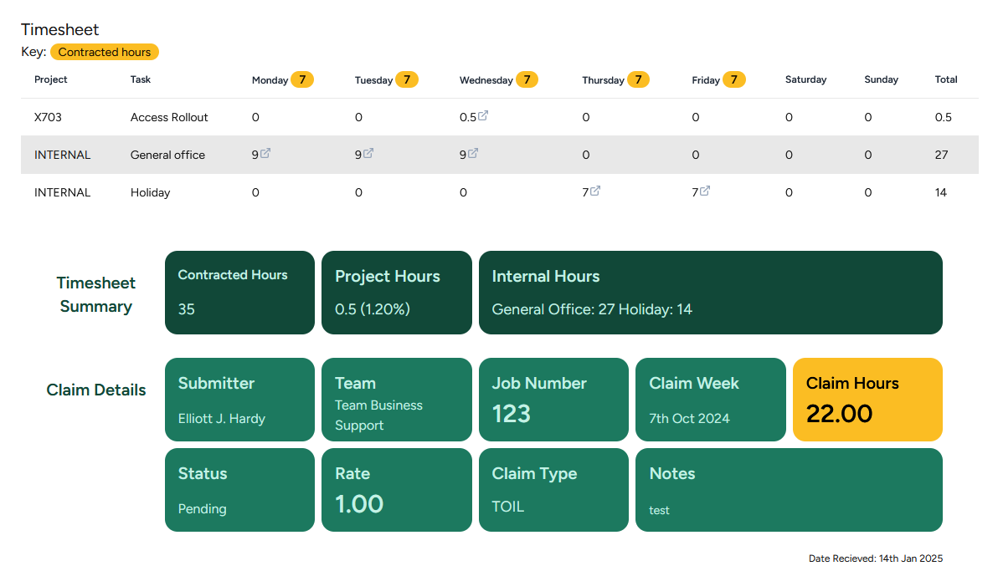Image resolution: width=998 pixels, height=571 pixels.
Task: Open link icon next to Thursday Holiday 7
Action: 595,190
